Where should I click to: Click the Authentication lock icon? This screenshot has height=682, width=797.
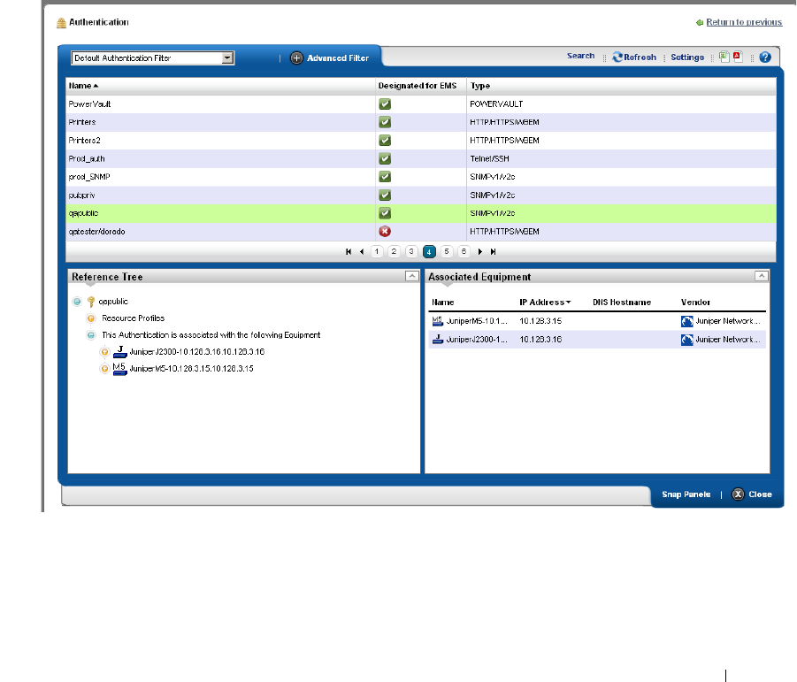[x=62, y=23]
